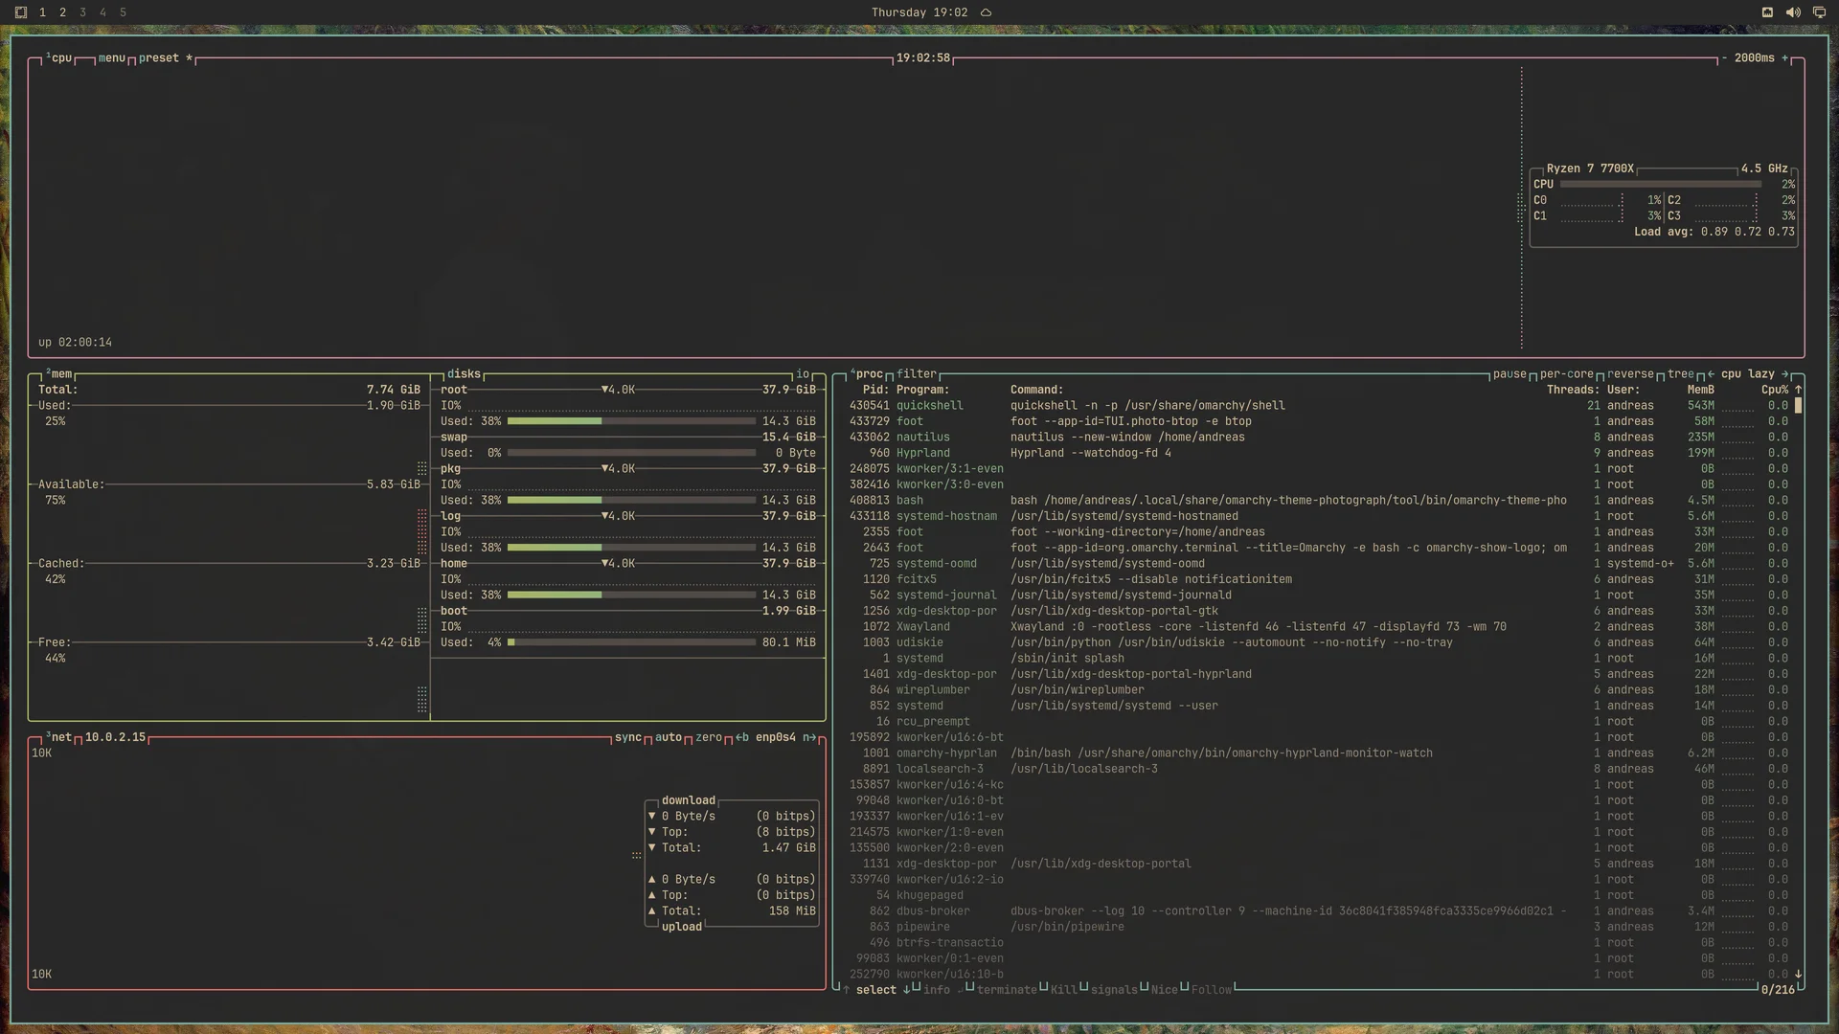Image resolution: width=1839 pixels, height=1034 pixels.
Task: Open the weather cloud icon beside clock
Action: (x=986, y=12)
